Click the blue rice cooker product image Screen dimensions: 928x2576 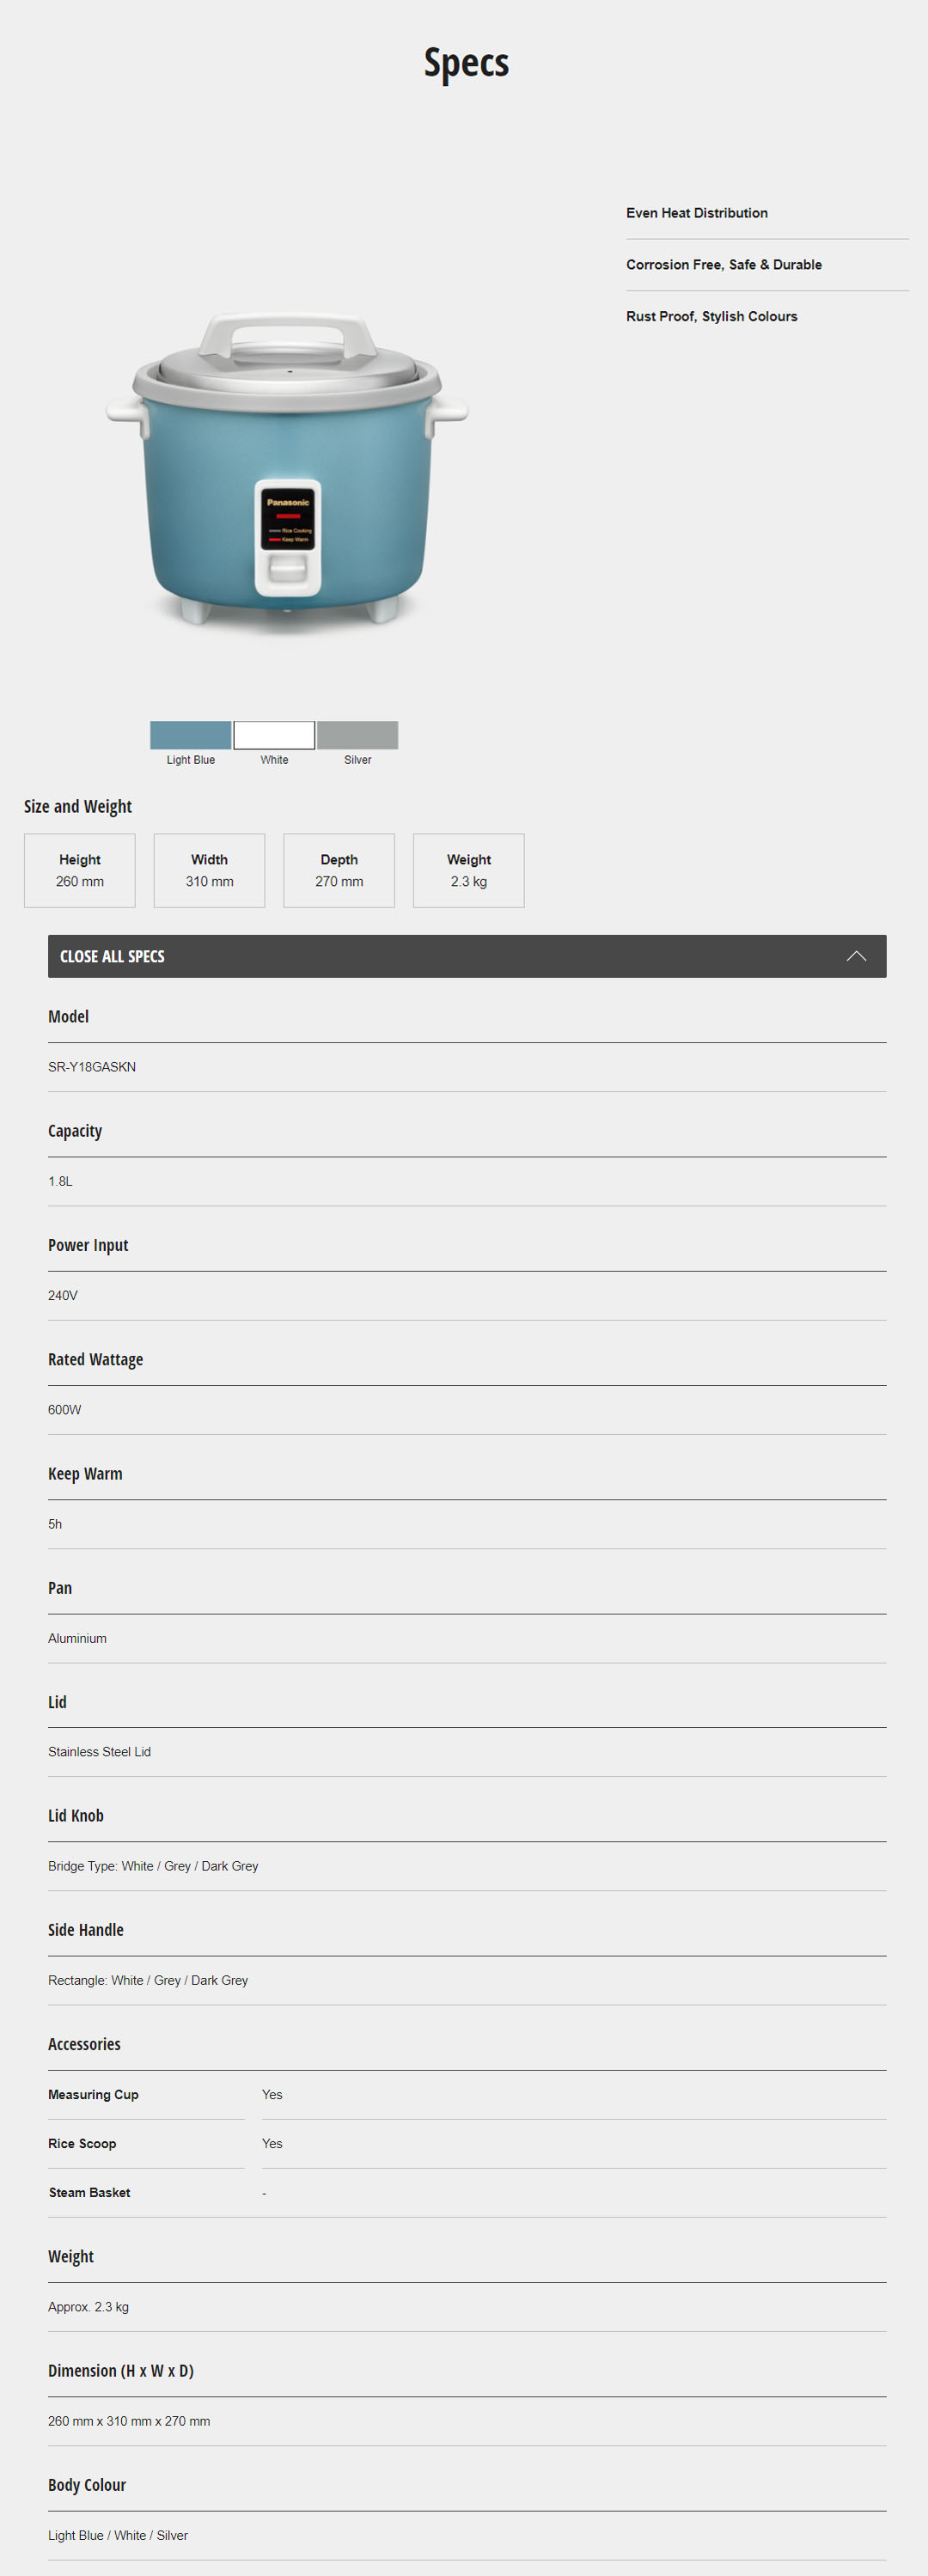tap(287, 468)
